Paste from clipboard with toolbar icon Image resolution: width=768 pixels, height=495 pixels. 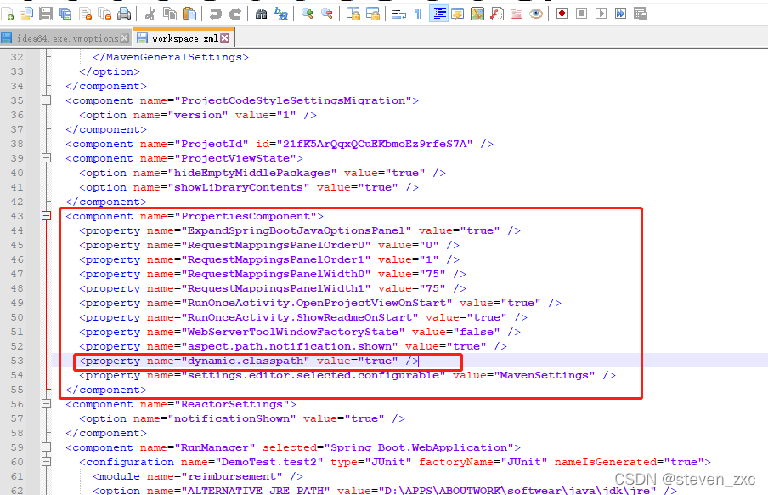point(189,14)
